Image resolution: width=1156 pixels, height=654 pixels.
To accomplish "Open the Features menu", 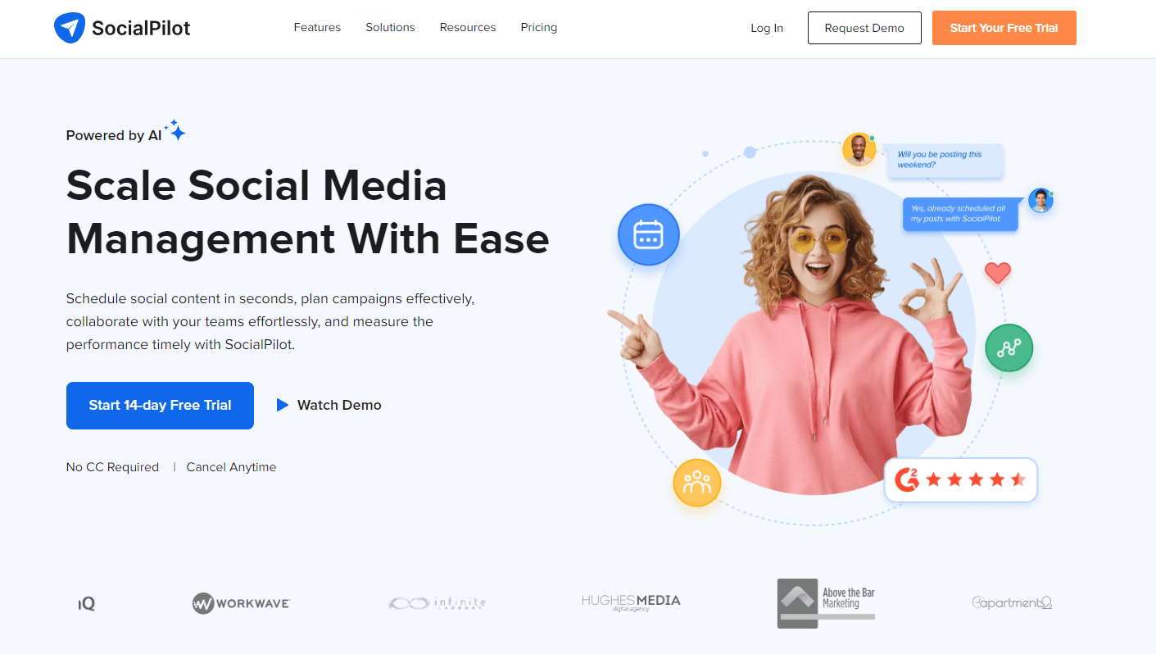I will [x=317, y=27].
